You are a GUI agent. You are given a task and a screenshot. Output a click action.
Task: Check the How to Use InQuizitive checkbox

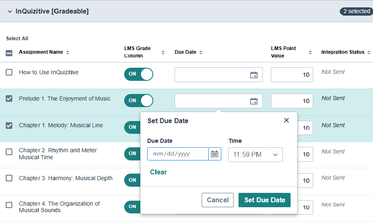pyautogui.click(x=9, y=72)
